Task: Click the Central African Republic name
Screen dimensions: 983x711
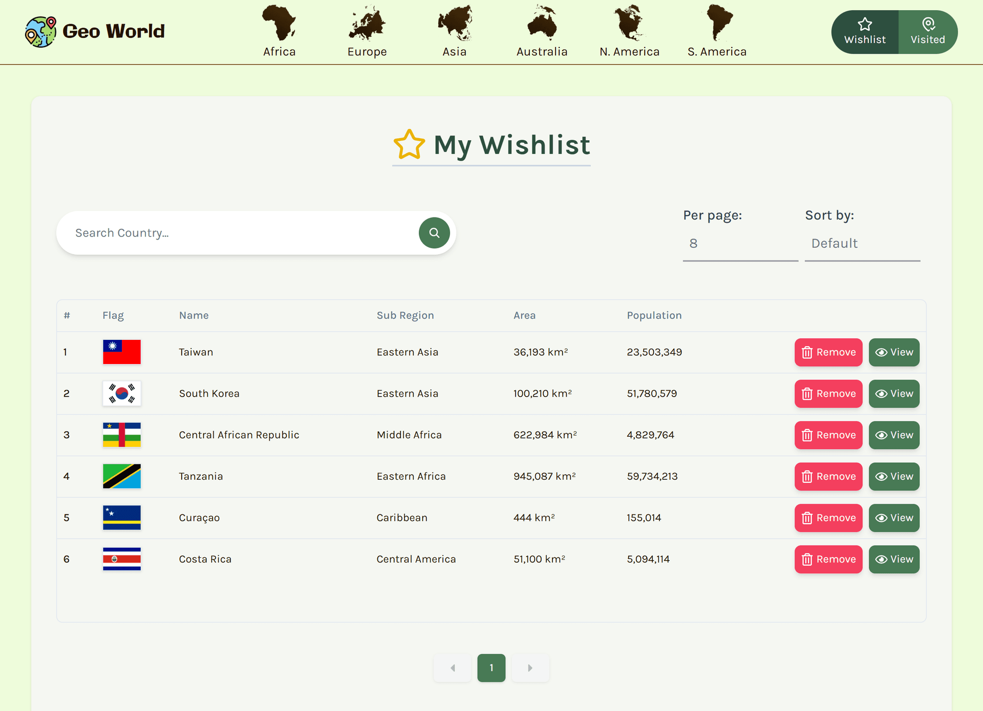Action: click(239, 435)
